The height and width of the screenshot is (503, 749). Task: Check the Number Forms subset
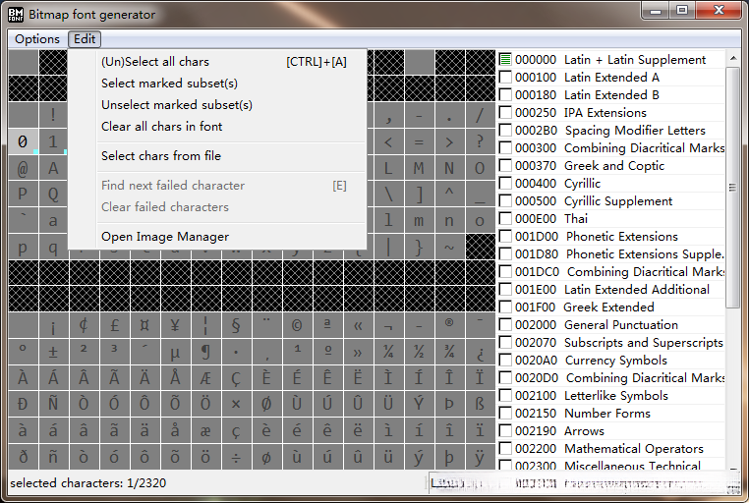(x=505, y=414)
